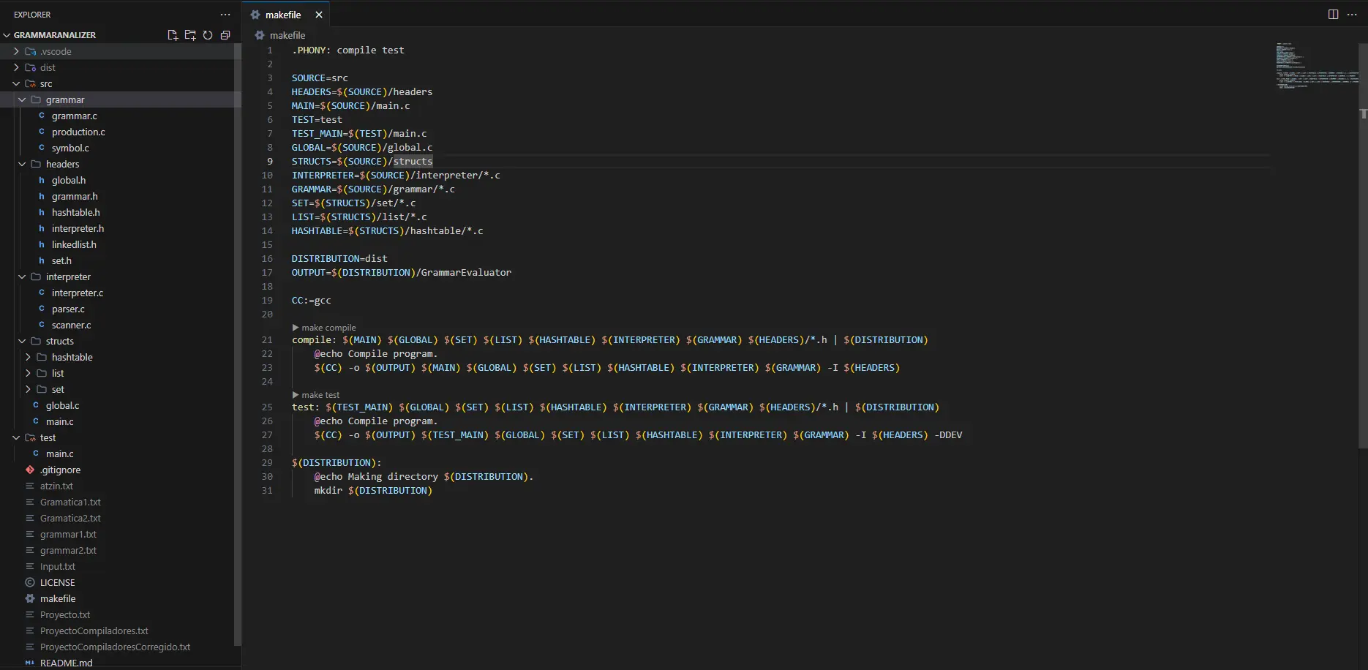This screenshot has width=1368, height=670.
Task: Open README.md file
Action: click(x=121, y=663)
